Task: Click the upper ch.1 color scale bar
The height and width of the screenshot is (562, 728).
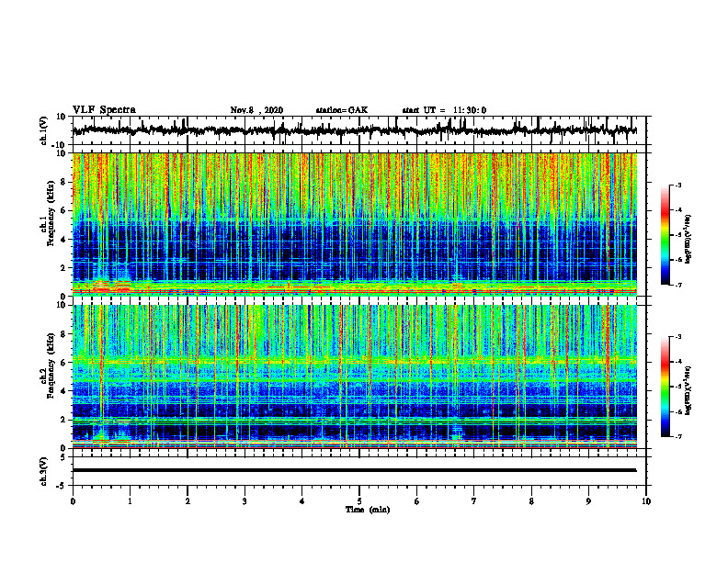Action: pyautogui.click(x=665, y=235)
